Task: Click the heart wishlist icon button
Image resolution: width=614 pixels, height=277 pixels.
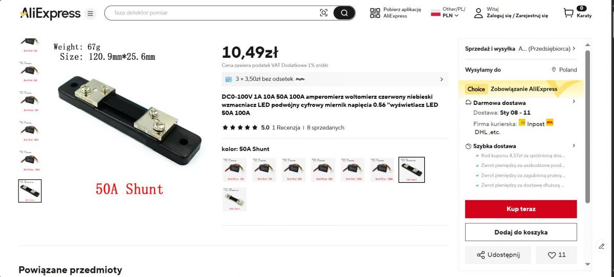Action: coord(556,254)
